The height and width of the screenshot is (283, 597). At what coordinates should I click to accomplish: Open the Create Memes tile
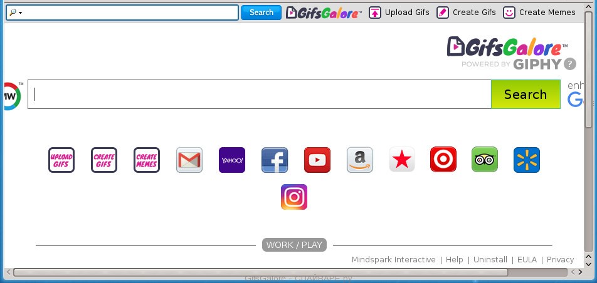147,160
